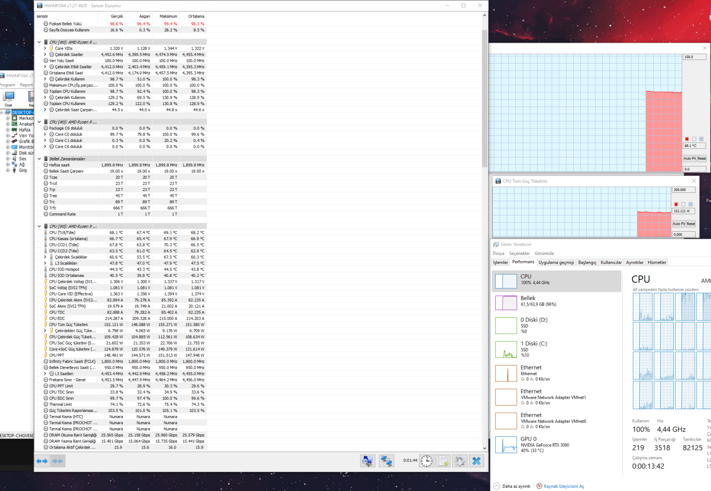Expand the Core VIDs row
This screenshot has width=711, height=491.
point(45,48)
